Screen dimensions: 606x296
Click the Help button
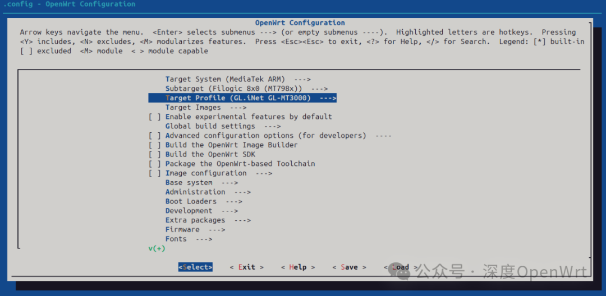[298, 267]
